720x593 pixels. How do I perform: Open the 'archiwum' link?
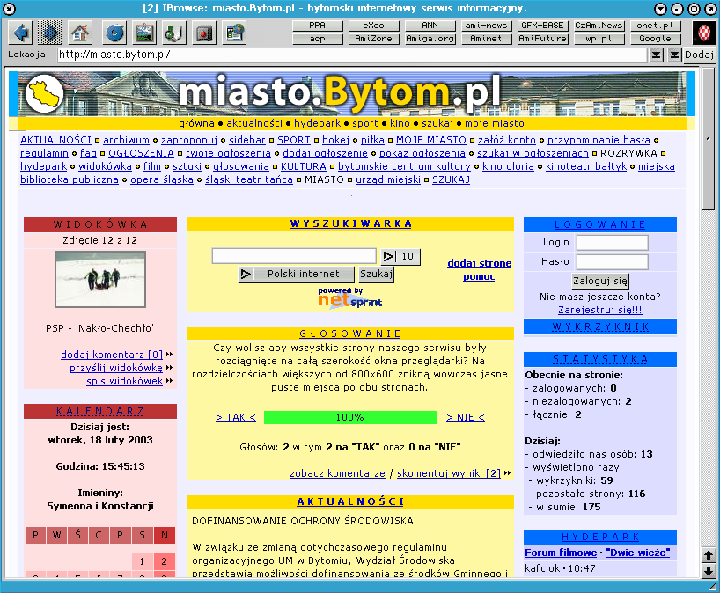126,140
